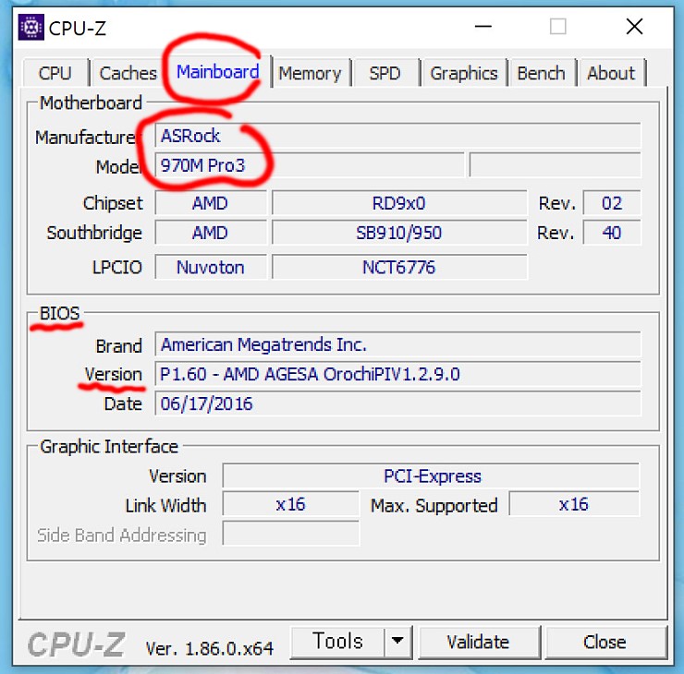Click the southbridge revision value 40
This screenshot has width=684, height=674.
612,233
